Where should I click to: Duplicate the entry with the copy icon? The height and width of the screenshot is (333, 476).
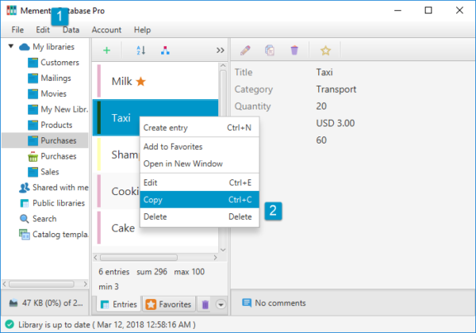270,50
